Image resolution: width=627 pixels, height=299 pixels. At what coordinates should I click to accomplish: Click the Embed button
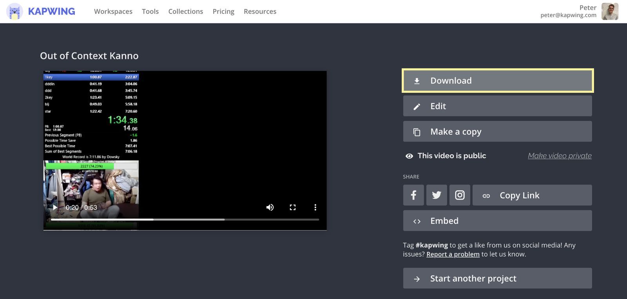tap(497, 221)
